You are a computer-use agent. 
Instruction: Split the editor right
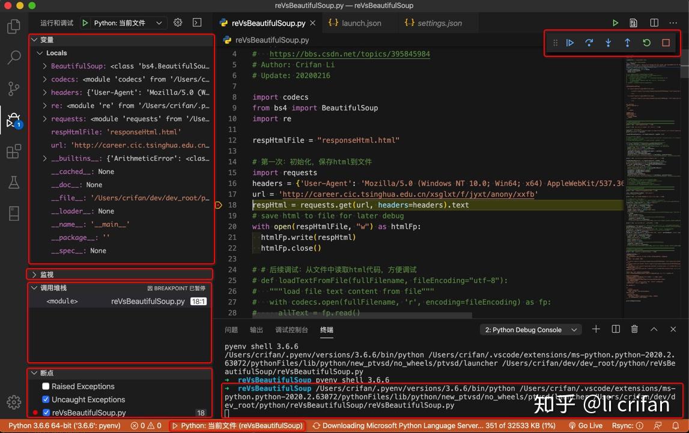pos(654,23)
